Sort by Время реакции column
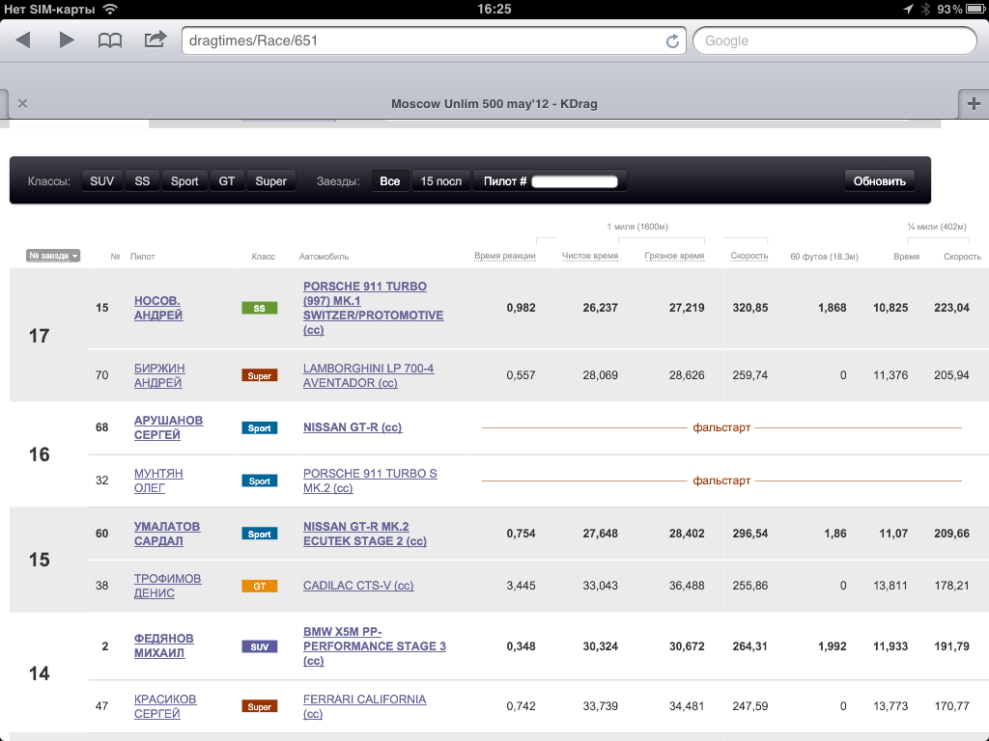The image size is (989, 741). pos(504,256)
